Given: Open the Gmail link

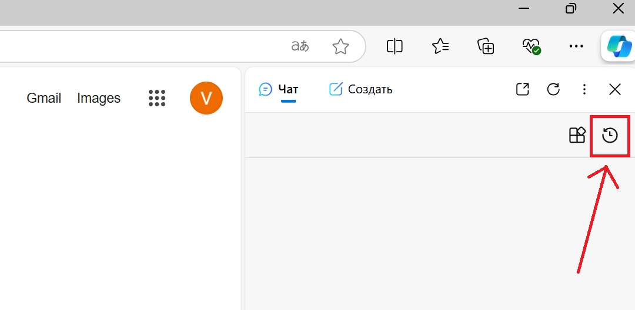Looking at the screenshot, I should click(44, 98).
